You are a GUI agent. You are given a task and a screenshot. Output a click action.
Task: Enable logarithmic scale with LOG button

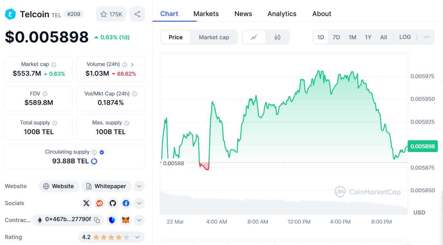[x=405, y=37]
